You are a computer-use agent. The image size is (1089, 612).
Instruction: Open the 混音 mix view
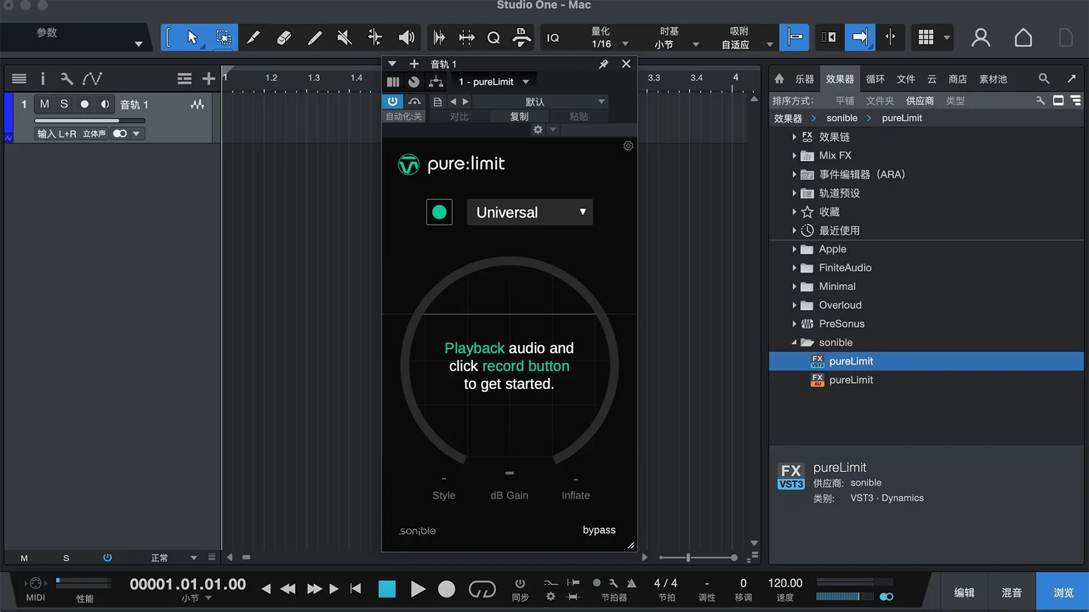click(1011, 592)
